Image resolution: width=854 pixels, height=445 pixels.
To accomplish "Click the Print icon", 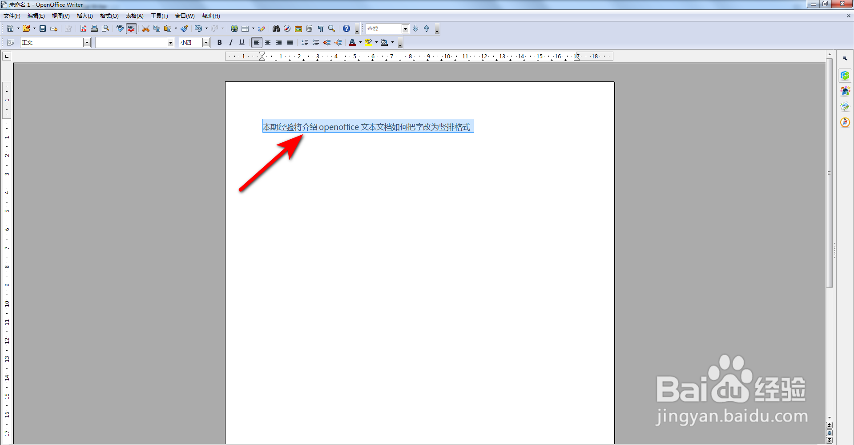I will click(x=94, y=28).
